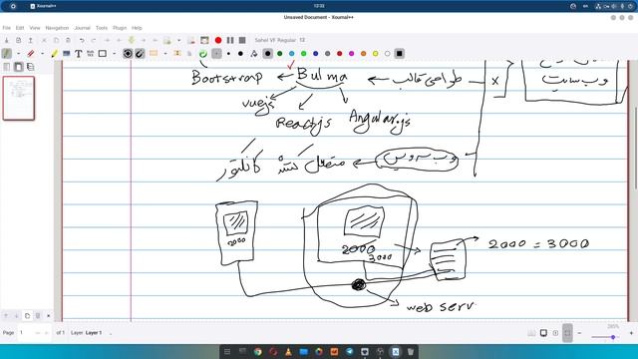Toggle presentation mode monitor icon
Screen dimensions: 638x359
click(543, 333)
